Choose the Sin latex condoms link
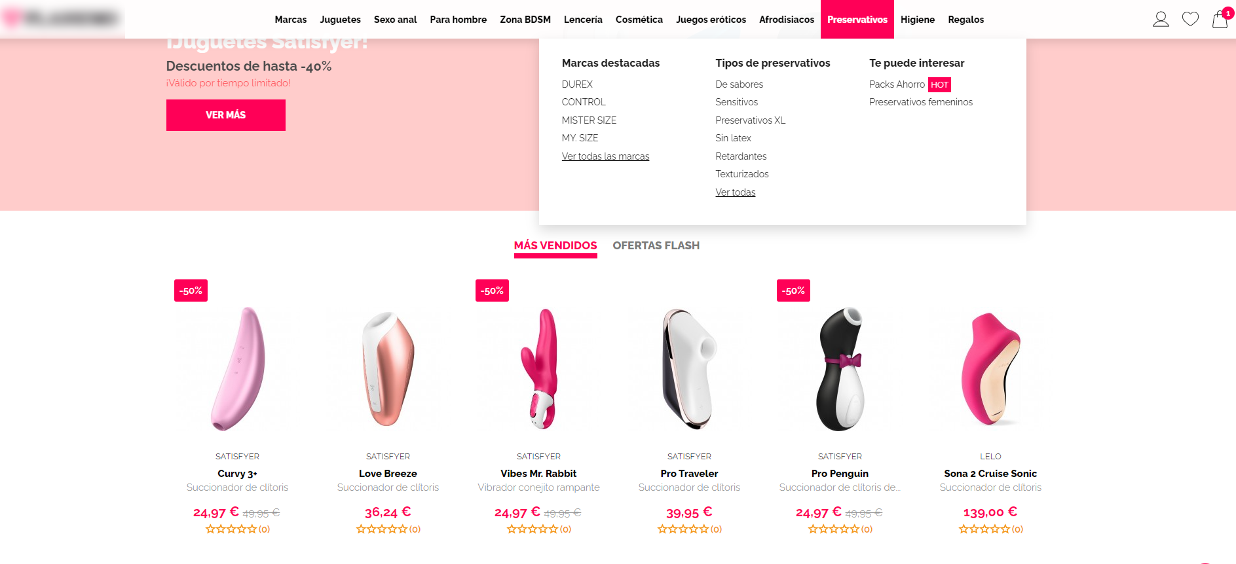This screenshot has width=1236, height=564. click(x=733, y=138)
